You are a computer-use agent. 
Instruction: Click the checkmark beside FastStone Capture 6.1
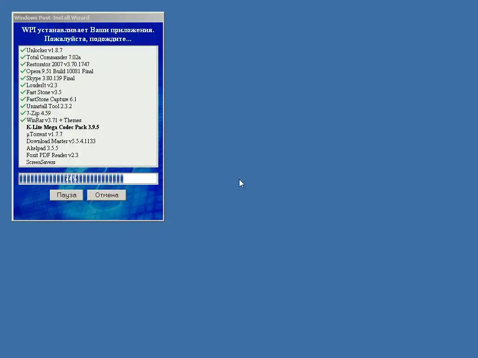pyautogui.click(x=23, y=99)
